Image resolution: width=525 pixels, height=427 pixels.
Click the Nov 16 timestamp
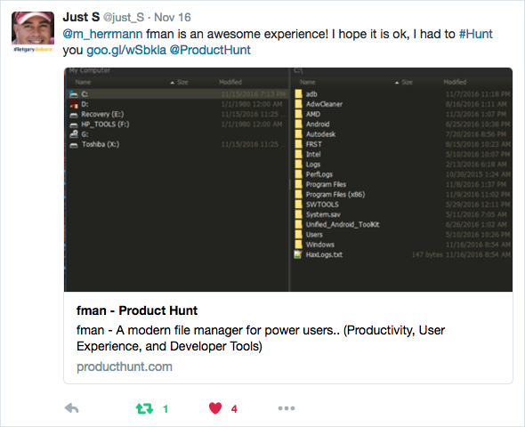pos(173,17)
